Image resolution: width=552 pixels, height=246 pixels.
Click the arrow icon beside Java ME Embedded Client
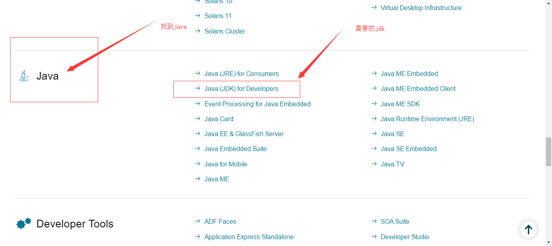pos(374,88)
